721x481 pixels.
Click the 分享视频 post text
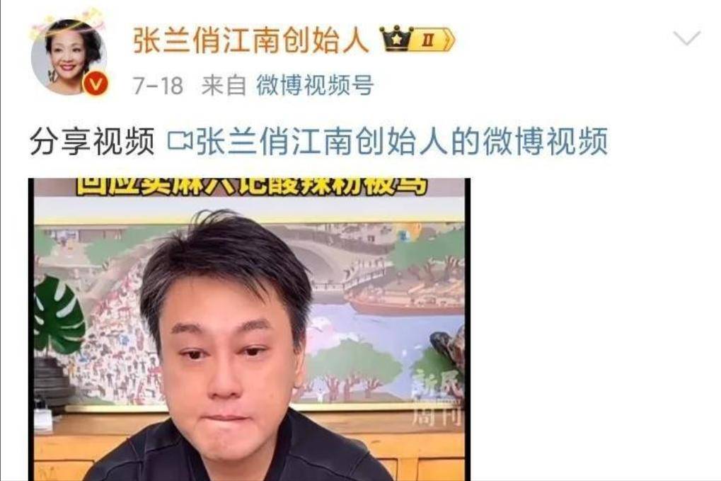[x=92, y=141]
